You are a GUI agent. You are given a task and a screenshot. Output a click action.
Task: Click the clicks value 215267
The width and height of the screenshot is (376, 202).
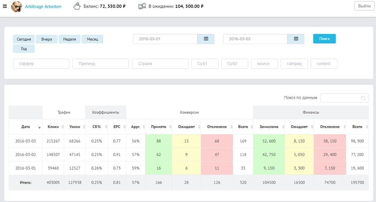53,141
